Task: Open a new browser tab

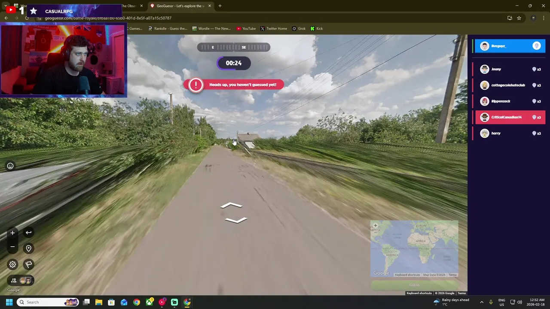Action: [x=220, y=6]
